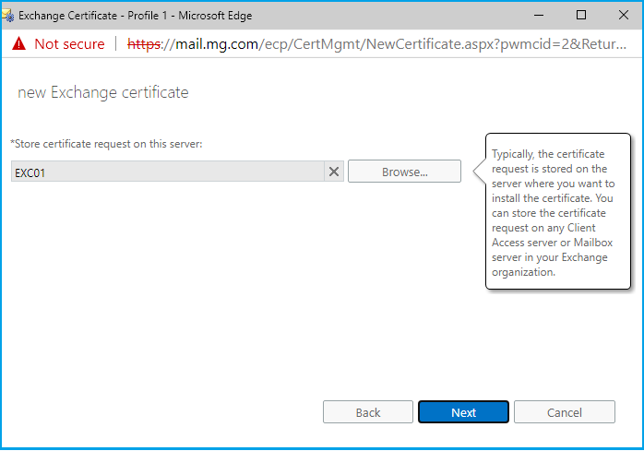Click the "Not secure" site info label

[69, 43]
